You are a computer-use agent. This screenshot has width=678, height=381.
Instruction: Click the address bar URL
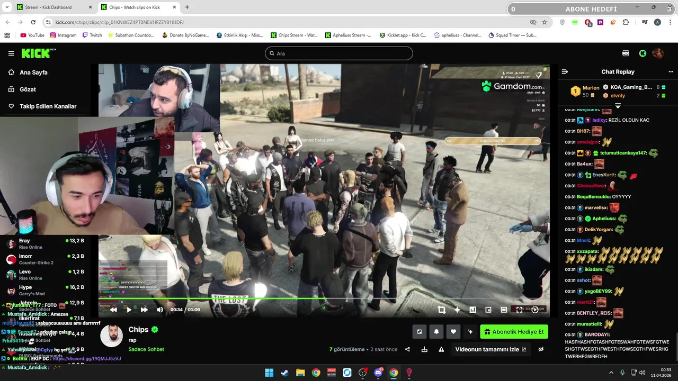point(119,22)
